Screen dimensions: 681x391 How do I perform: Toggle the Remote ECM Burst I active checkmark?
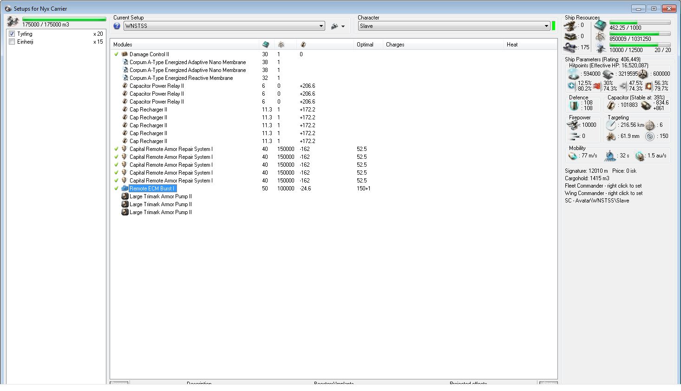pyautogui.click(x=116, y=189)
